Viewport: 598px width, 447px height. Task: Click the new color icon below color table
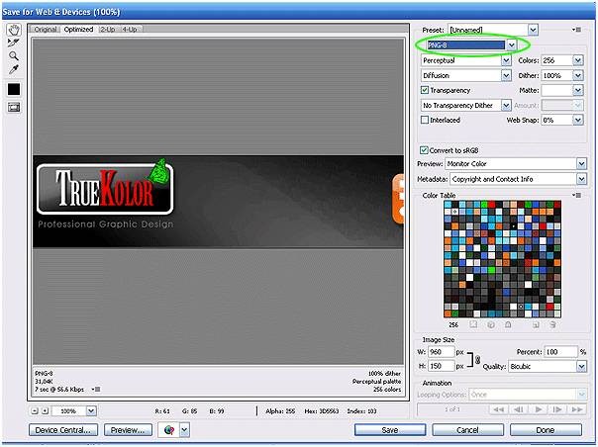pyautogui.click(x=536, y=324)
